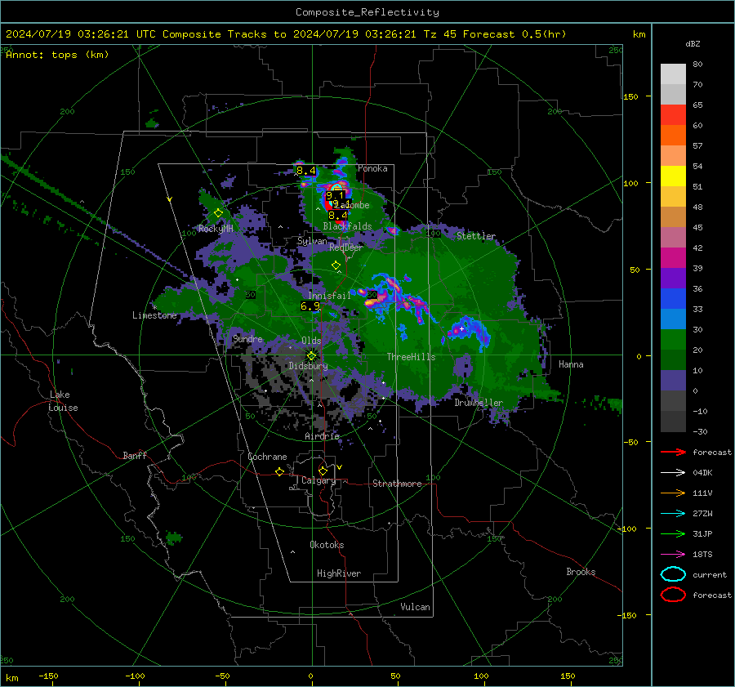735x687 pixels.
Task: Click the UTC Composite Tracks timestamp header
Action: click(286, 34)
